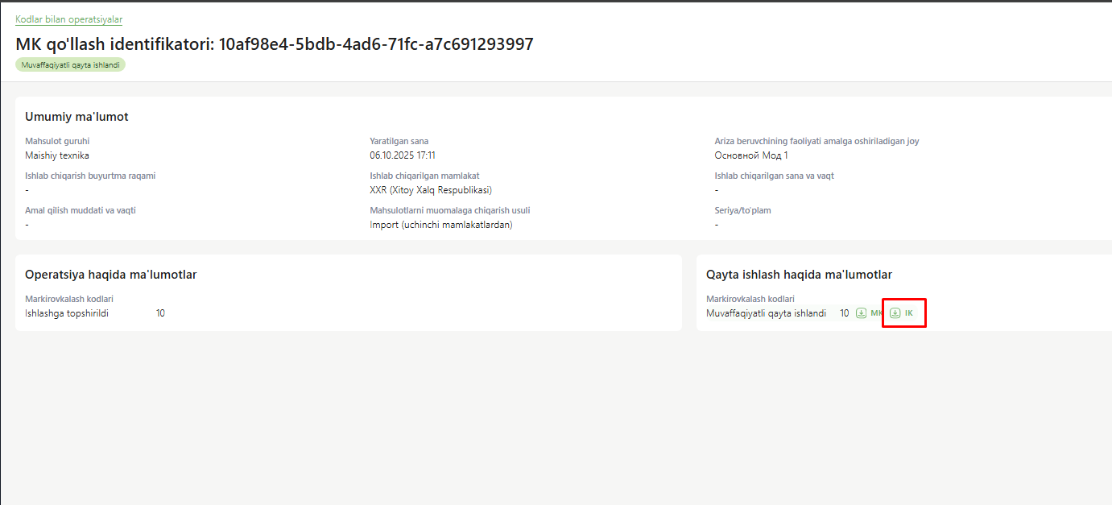Image resolution: width=1112 pixels, height=505 pixels.
Task: Click 'Muvaffaqiyatli qayta ishlandi' row in reprocessing panel
Action: [766, 313]
